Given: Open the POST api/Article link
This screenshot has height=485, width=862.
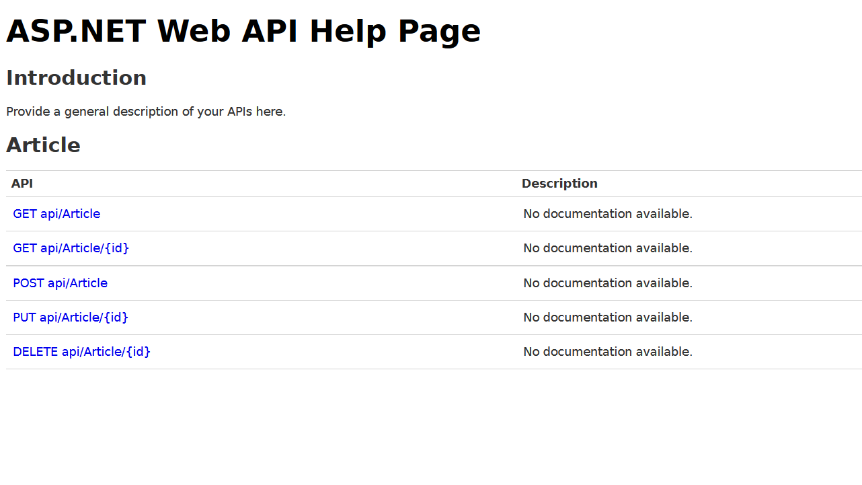Looking at the screenshot, I should 60,283.
